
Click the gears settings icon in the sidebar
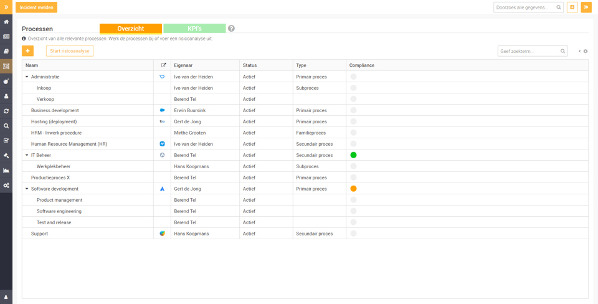(6, 186)
